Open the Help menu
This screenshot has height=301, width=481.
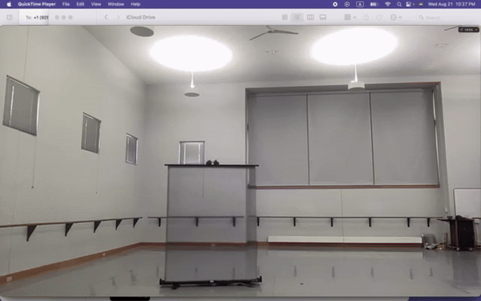tap(135, 4)
